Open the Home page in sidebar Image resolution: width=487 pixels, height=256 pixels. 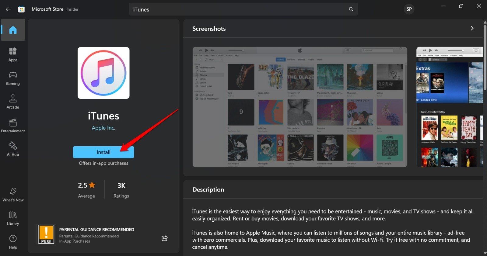[x=13, y=30]
